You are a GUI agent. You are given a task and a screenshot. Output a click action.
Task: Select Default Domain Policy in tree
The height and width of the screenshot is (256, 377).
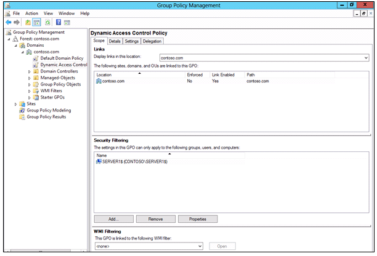[x=62, y=58]
